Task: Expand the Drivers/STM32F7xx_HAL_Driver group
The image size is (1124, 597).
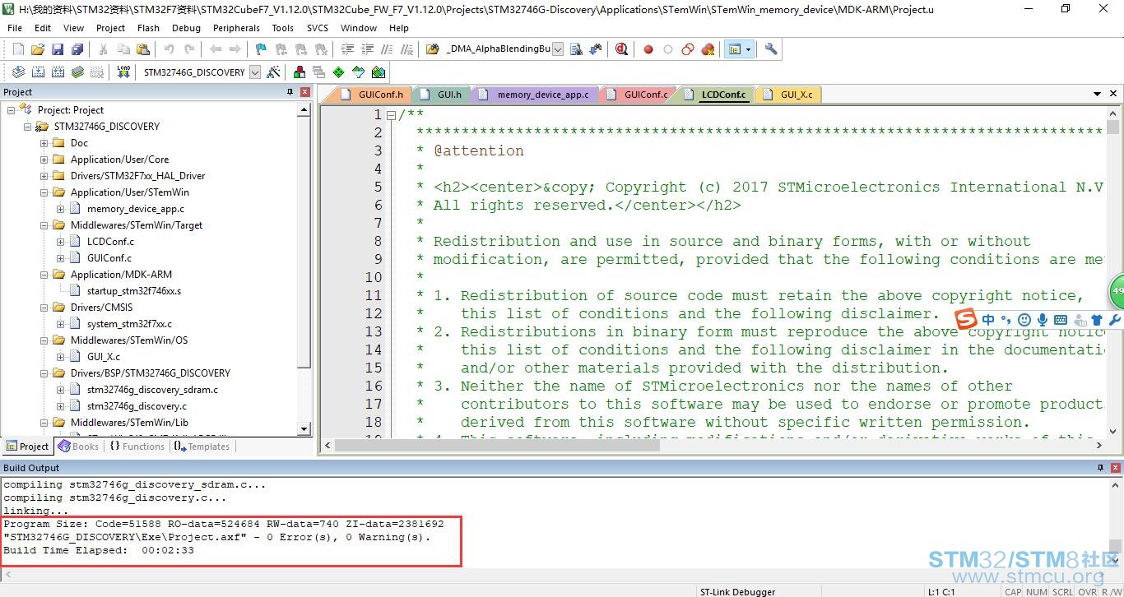Action: (x=44, y=176)
